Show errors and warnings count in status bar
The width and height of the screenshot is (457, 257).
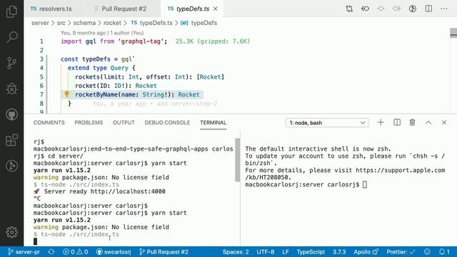pos(76,252)
